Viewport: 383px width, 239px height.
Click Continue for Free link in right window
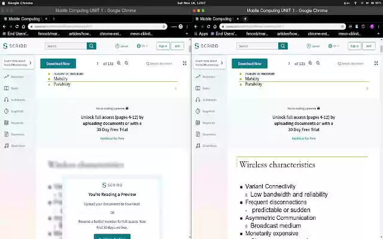click(x=303, y=138)
